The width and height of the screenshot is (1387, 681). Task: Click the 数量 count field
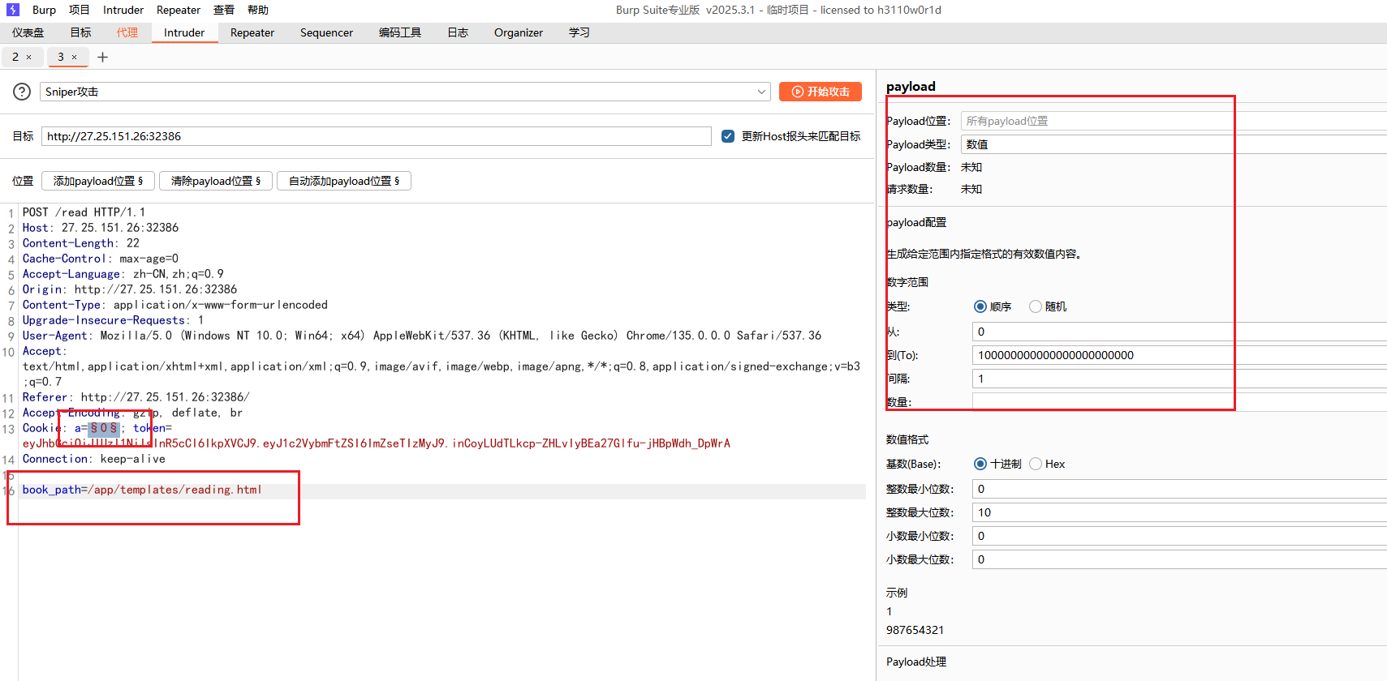click(1179, 402)
